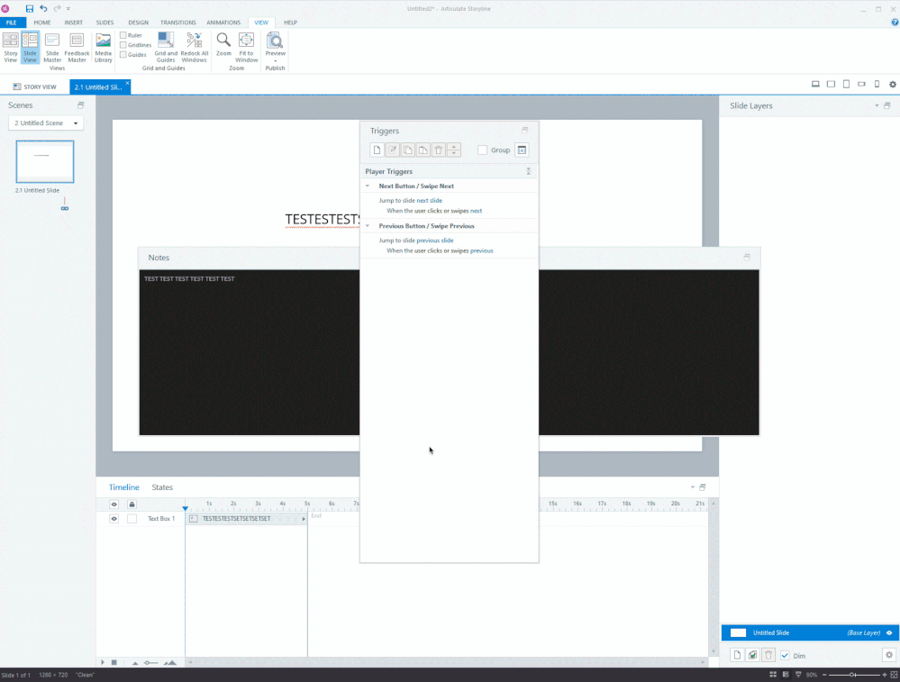Viewport: 900px width, 682px height.
Task: Uncheck the Dim checkbox
Action: pyautogui.click(x=785, y=655)
